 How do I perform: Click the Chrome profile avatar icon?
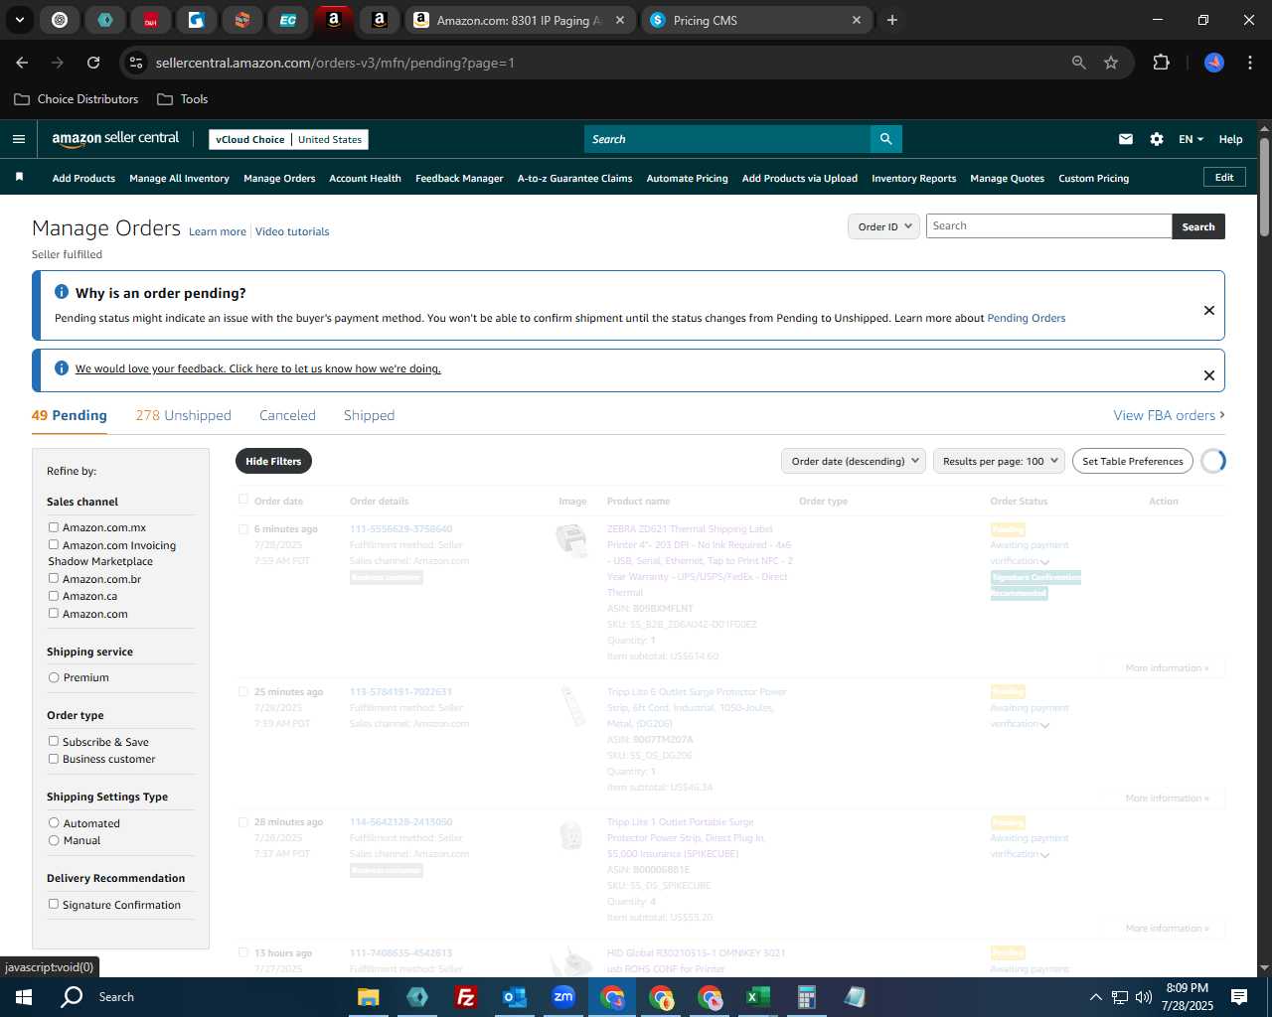[1214, 63]
